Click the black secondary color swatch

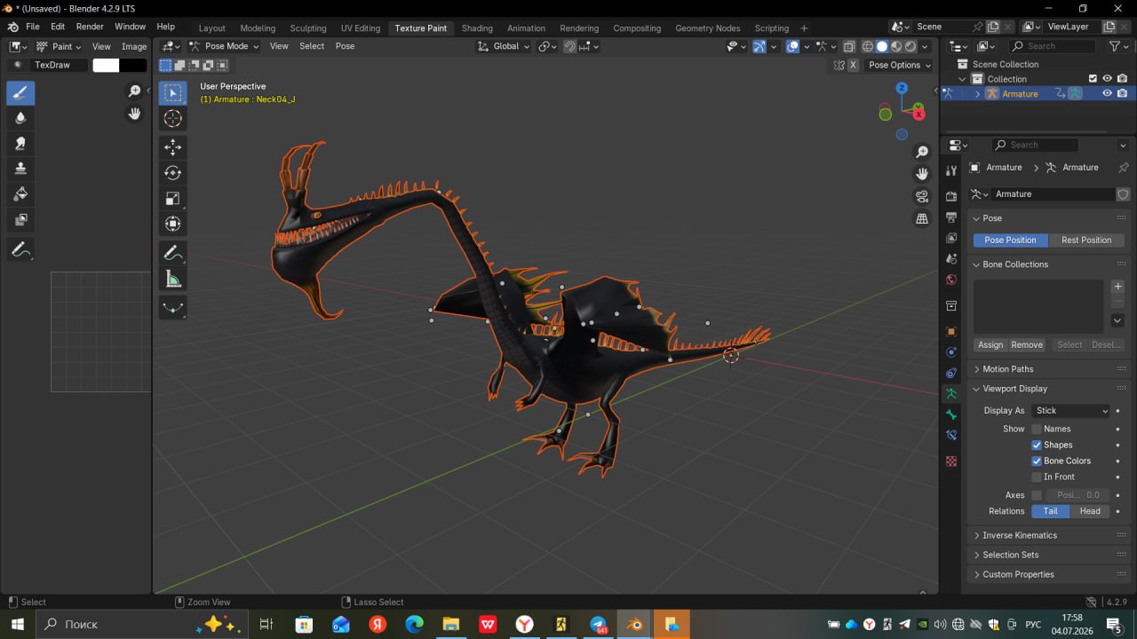point(133,65)
